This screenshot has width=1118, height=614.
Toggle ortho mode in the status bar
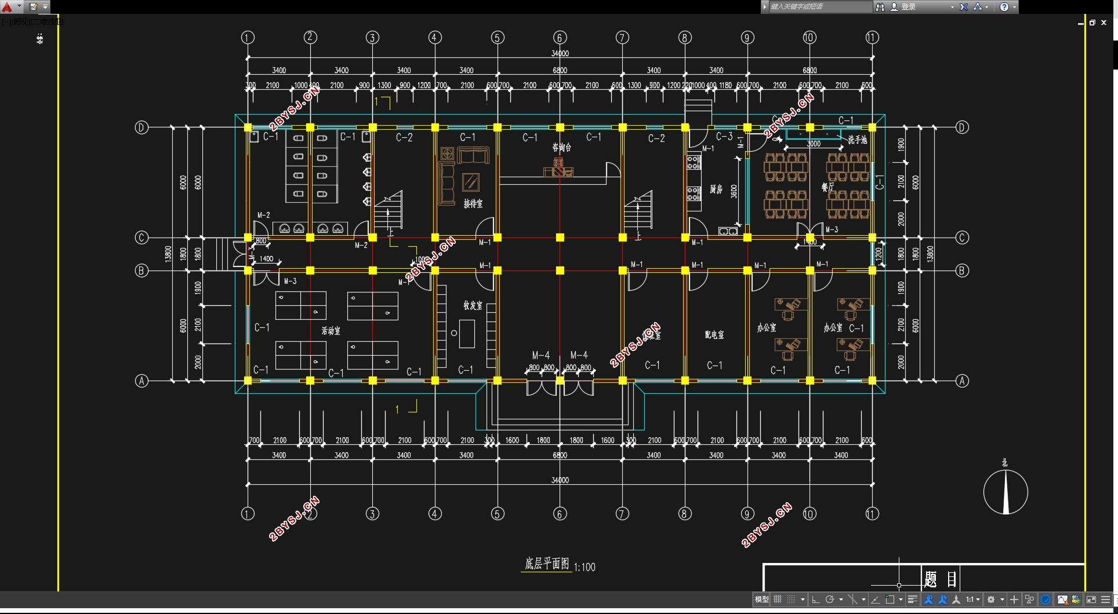(x=816, y=600)
